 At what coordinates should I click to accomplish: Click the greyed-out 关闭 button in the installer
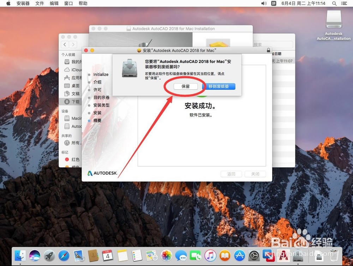pyautogui.click(x=255, y=174)
